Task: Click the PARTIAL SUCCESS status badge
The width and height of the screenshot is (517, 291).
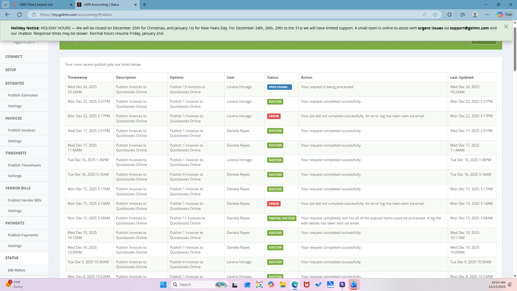Action: coord(282,218)
